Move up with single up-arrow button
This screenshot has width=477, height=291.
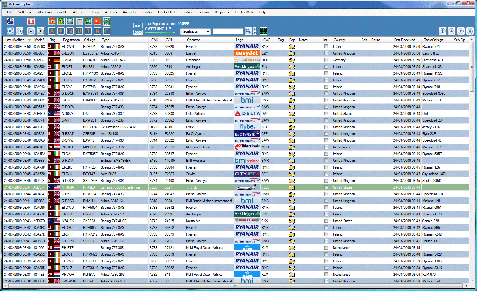(x=452, y=31)
